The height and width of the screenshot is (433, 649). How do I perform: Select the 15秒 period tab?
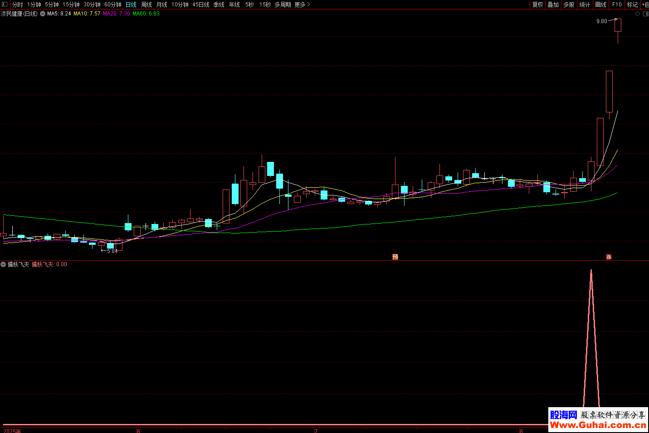pos(265,5)
